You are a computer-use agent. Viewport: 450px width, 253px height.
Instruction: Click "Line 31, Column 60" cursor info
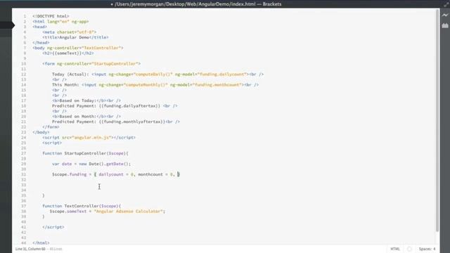(x=30, y=249)
